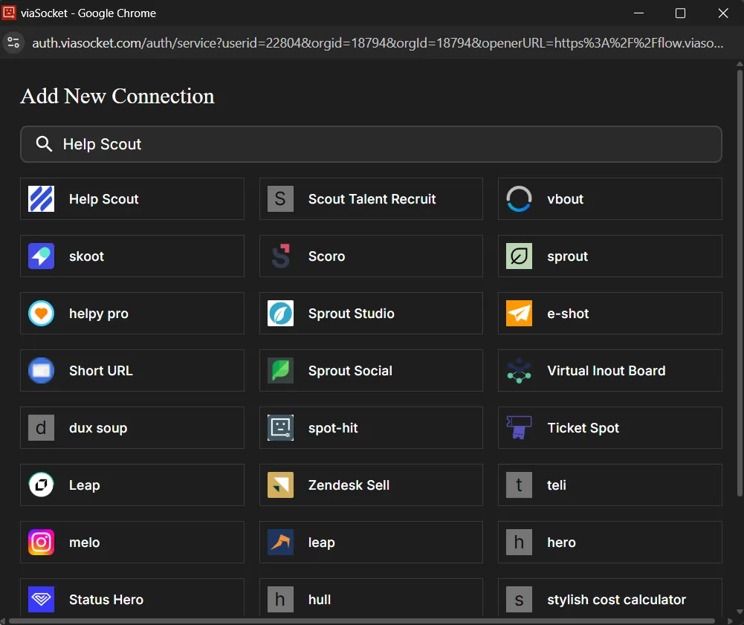Click the vbout circular logo icon
The width and height of the screenshot is (744, 625).
[x=518, y=198]
